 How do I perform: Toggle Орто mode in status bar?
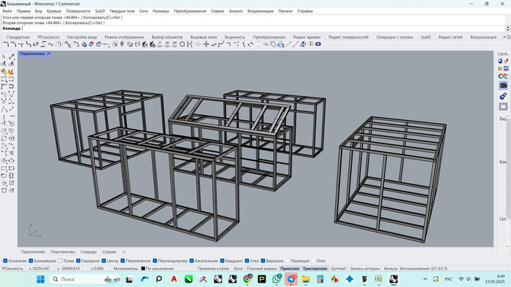238,269
